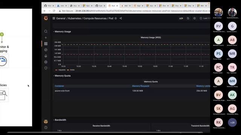Click the 256.00 MiB limits value
The height and width of the screenshot is (135, 241).
pyautogui.click(x=201, y=91)
